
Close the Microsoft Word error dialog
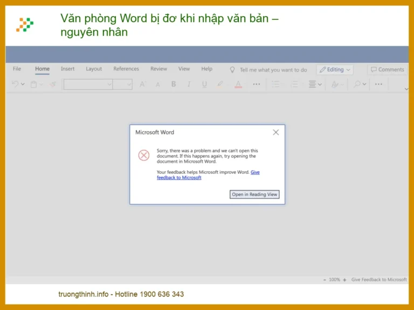276,132
